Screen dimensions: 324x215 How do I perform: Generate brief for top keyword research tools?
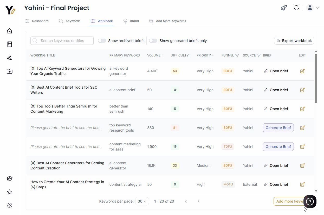(278, 127)
